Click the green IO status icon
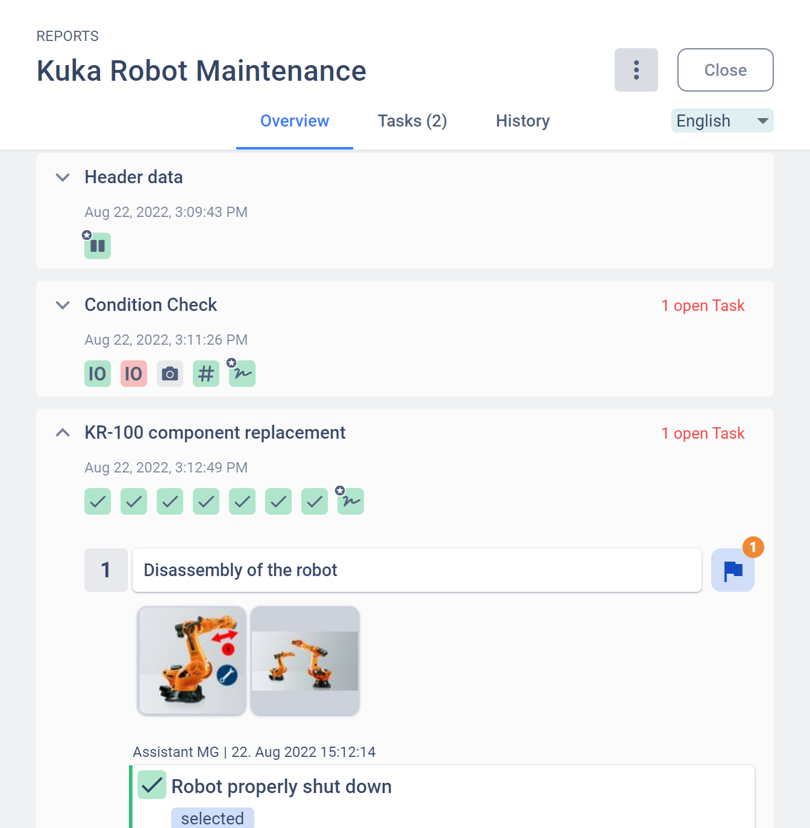 coord(98,374)
